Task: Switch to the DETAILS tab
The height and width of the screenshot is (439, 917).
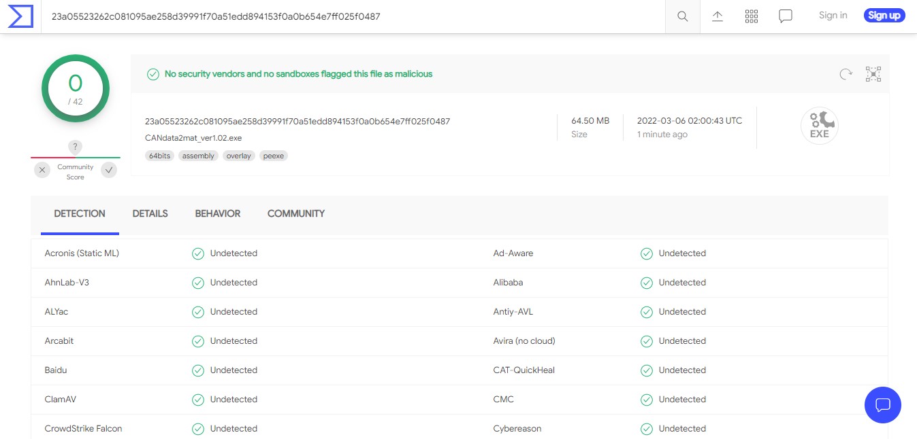Action: (x=150, y=213)
